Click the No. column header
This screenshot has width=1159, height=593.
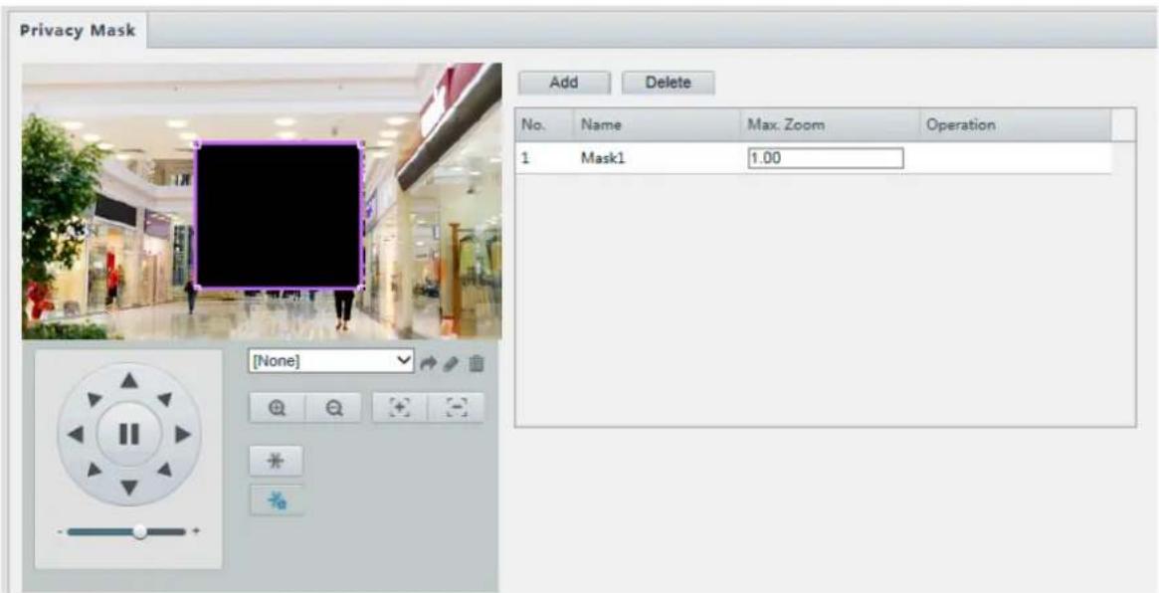544,125
